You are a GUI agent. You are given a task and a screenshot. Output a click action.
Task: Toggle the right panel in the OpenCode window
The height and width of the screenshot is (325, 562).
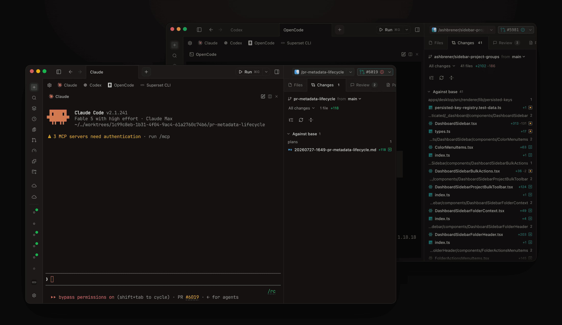417,30
